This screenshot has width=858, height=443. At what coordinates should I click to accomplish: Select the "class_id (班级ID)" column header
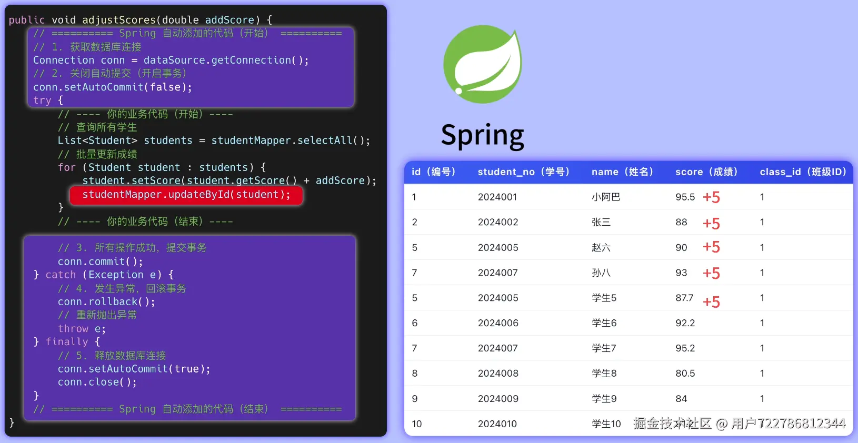[803, 172]
